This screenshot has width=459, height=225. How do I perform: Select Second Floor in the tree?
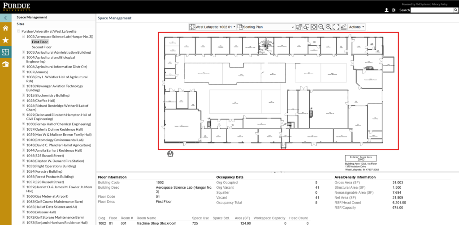[42, 47]
